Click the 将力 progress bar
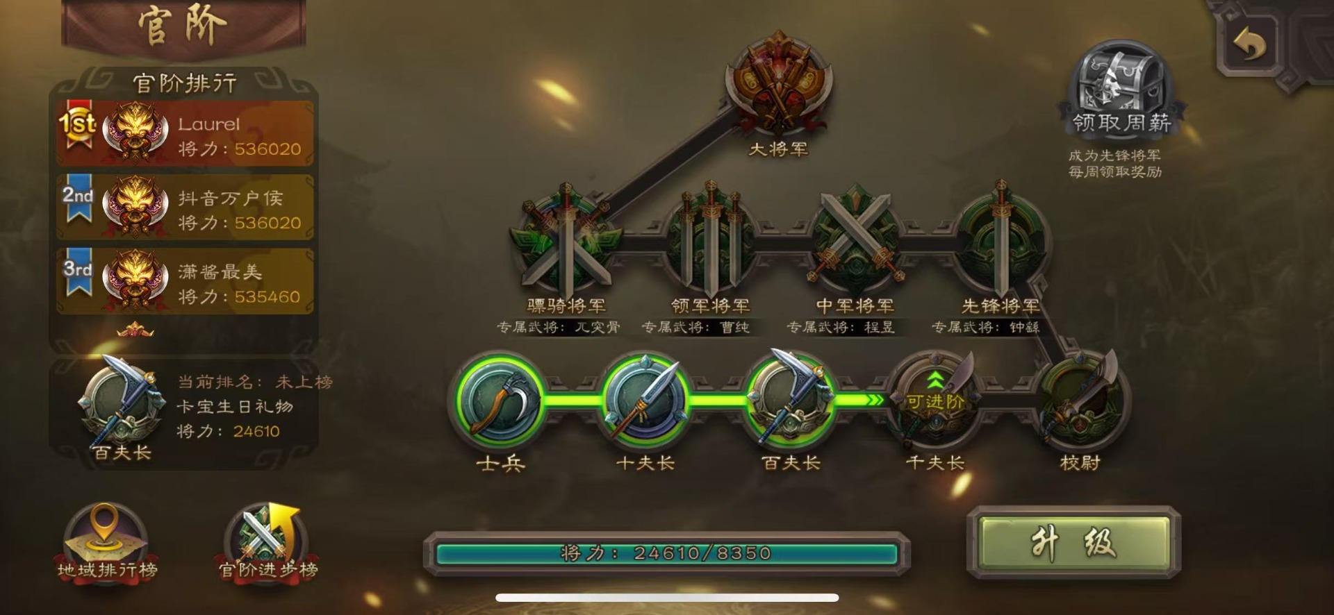Screen dimensions: 1334x615 pos(667,553)
